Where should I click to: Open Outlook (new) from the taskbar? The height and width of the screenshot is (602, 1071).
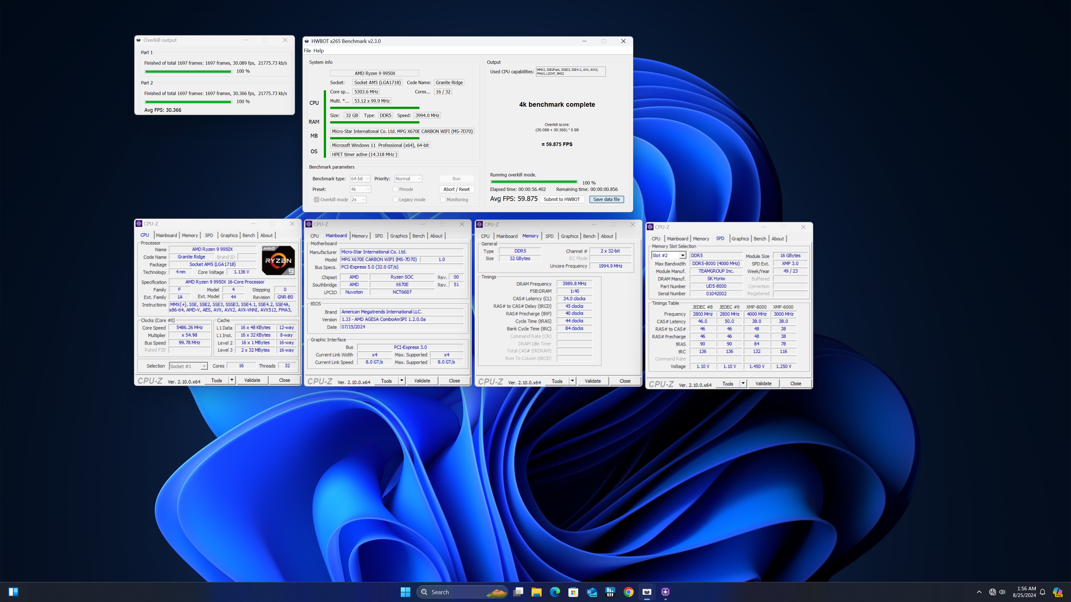[592, 592]
